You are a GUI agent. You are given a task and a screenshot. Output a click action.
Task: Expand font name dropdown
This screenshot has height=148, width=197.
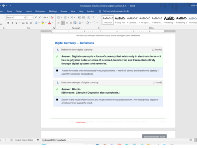click(24, 17)
